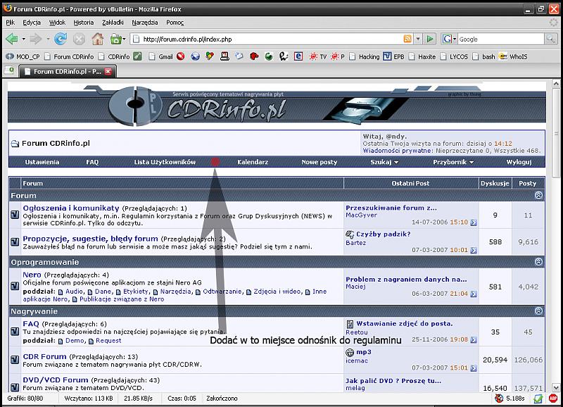Open the Home page icon in toolbar
This screenshot has height=407, width=563.
point(97,39)
